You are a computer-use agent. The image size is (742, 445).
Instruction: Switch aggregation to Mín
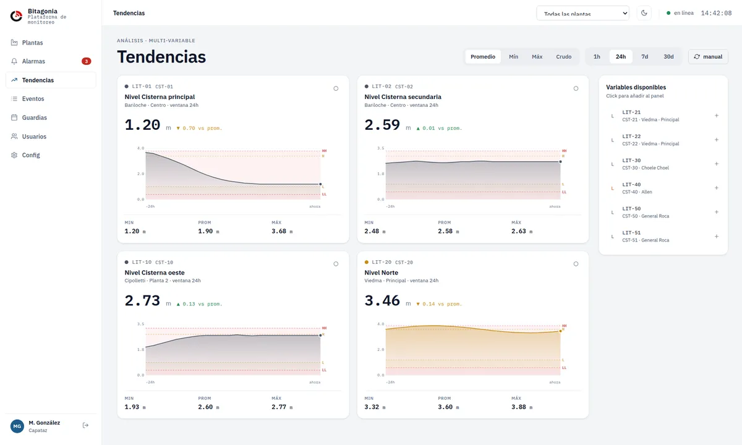pyautogui.click(x=514, y=57)
